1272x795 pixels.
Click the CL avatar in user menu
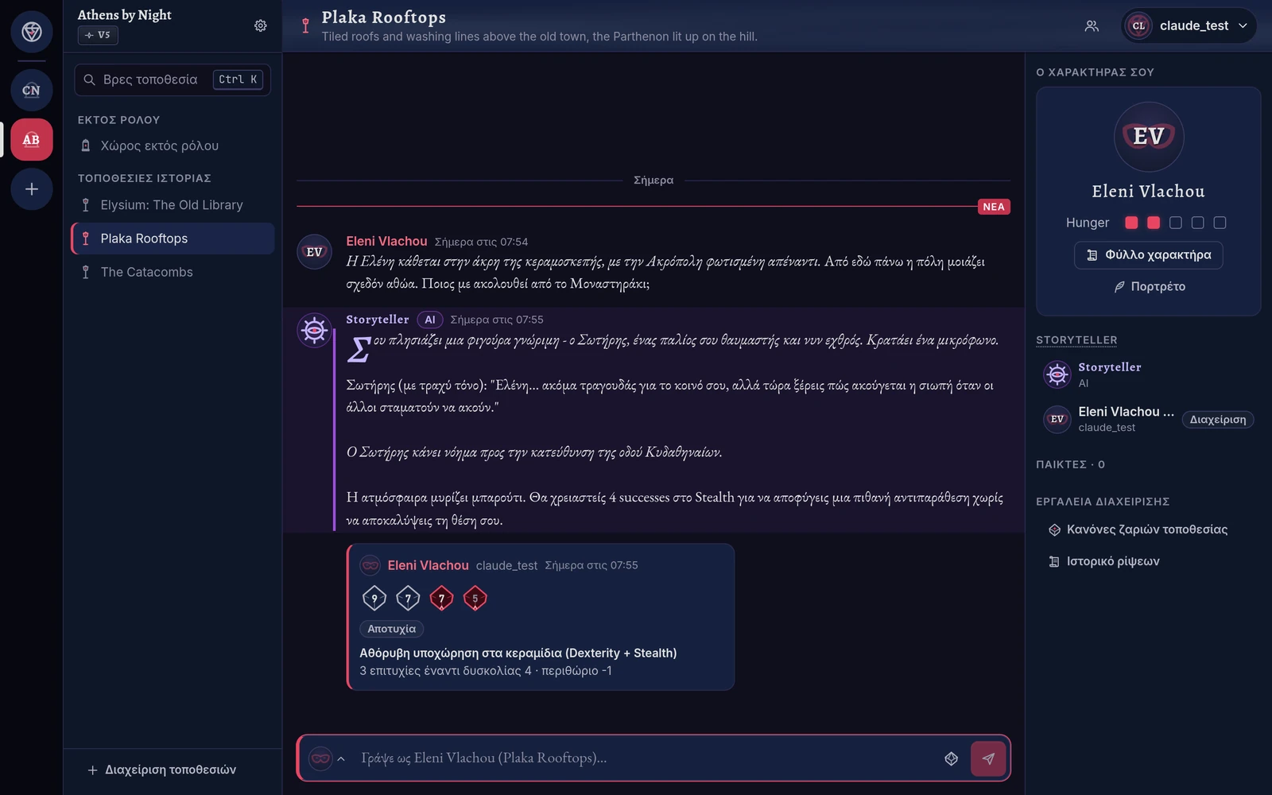click(x=1138, y=25)
